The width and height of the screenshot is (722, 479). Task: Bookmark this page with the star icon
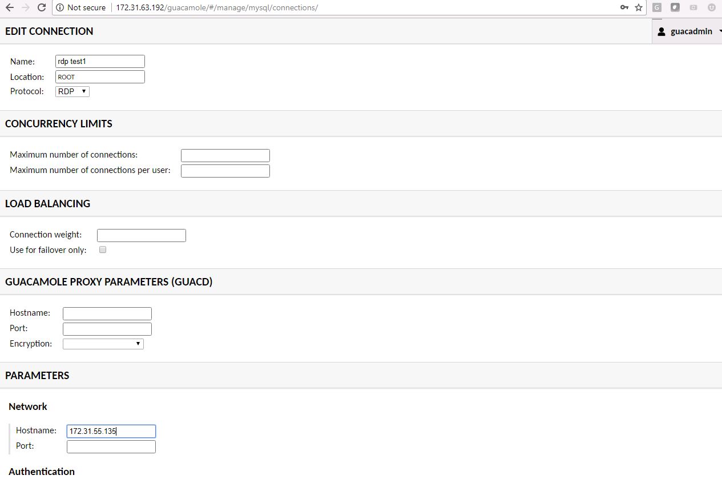(x=639, y=7)
